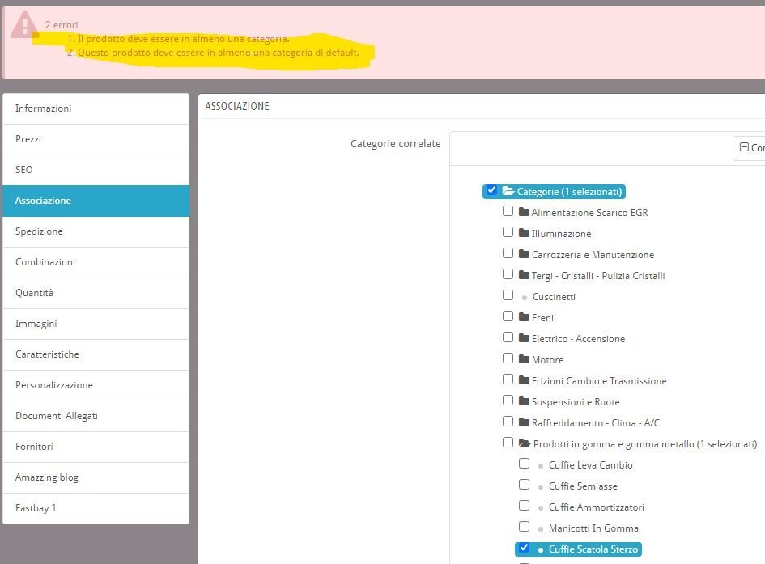Check the Cuffie Leva Cambio checkbox
The image size is (765, 564).
click(x=524, y=463)
